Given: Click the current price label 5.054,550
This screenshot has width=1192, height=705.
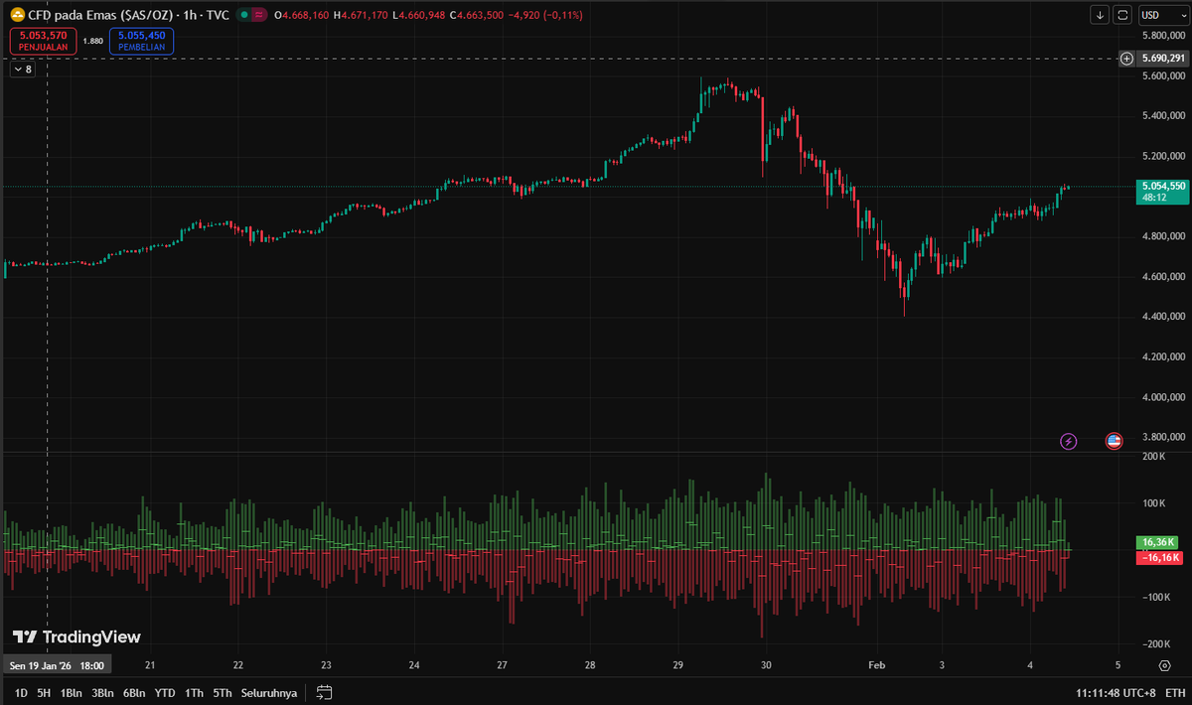Looking at the screenshot, I should point(1162,186).
